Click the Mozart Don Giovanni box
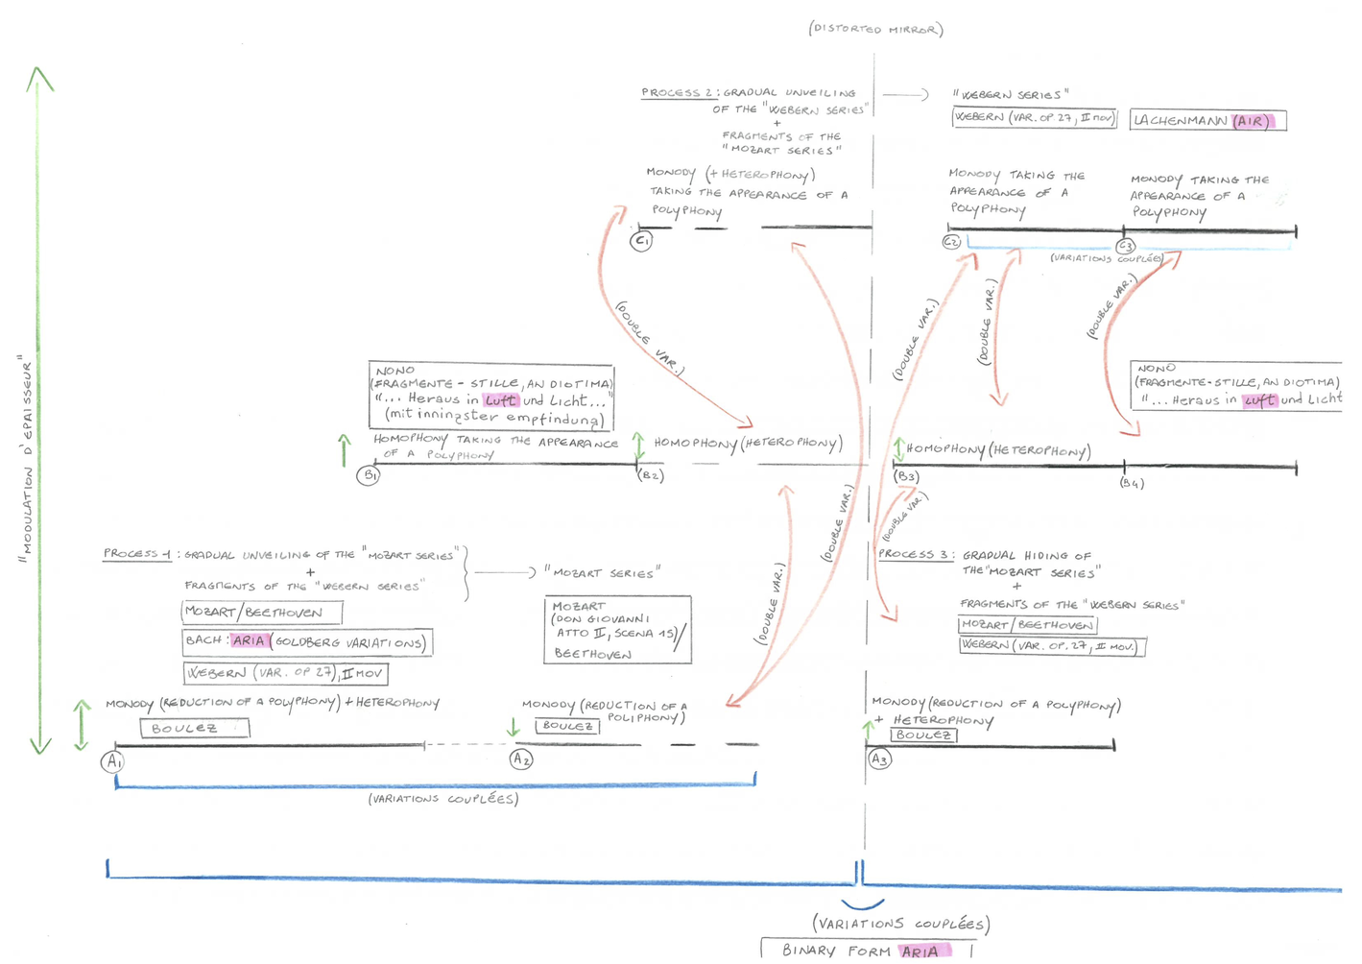Image resolution: width=1362 pixels, height=964 pixels. (617, 630)
